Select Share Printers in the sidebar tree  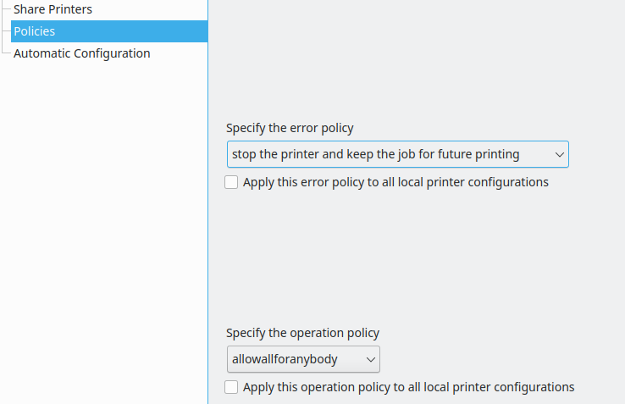click(x=53, y=9)
